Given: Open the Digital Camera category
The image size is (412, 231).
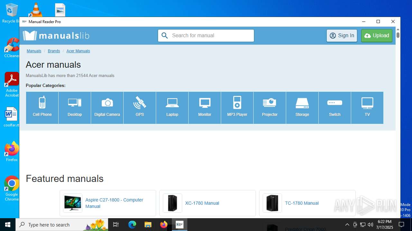Looking at the screenshot, I should (x=107, y=108).
